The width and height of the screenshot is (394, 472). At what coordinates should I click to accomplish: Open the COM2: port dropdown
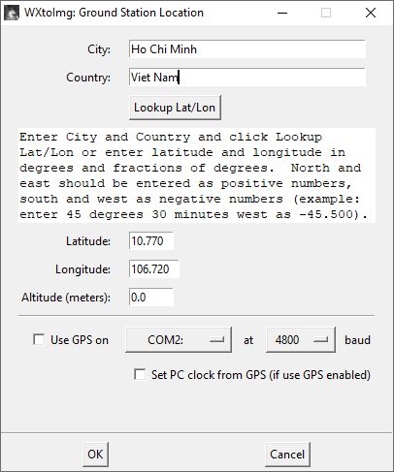pyautogui.click(x=179, y=340)
